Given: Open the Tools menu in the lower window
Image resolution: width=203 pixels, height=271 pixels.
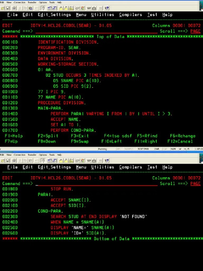Looking at the screenshot, I should [x=52, y=155].
